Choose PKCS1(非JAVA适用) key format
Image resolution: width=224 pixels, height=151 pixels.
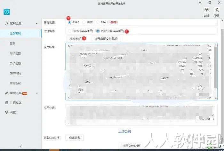(98, 31)
